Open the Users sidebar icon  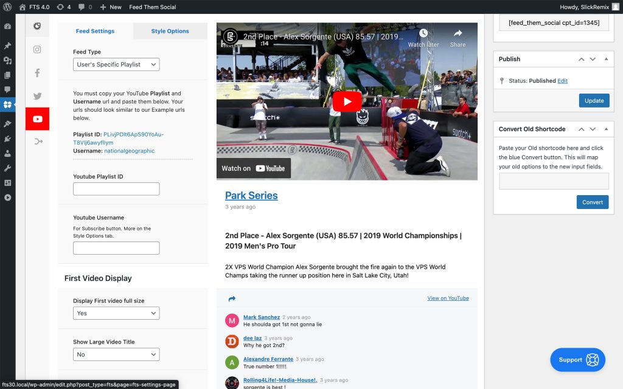7,153
